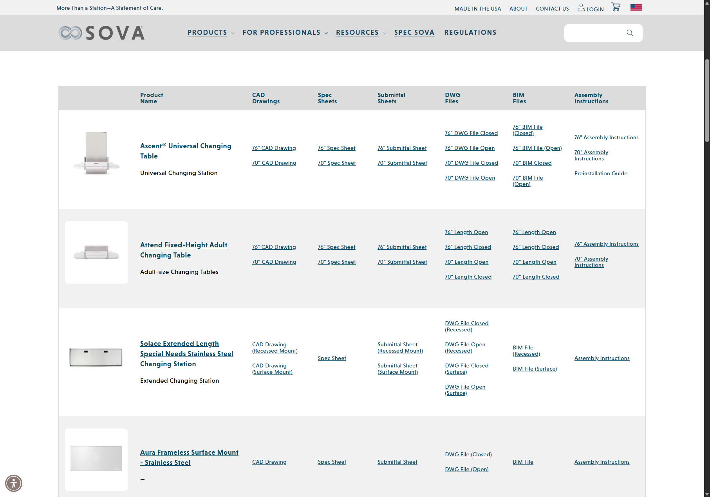Visit the ABOUT page

point(518,9)
